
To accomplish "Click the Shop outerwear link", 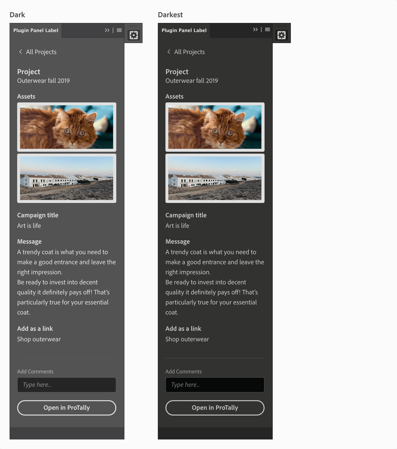I will coord(39,339).
